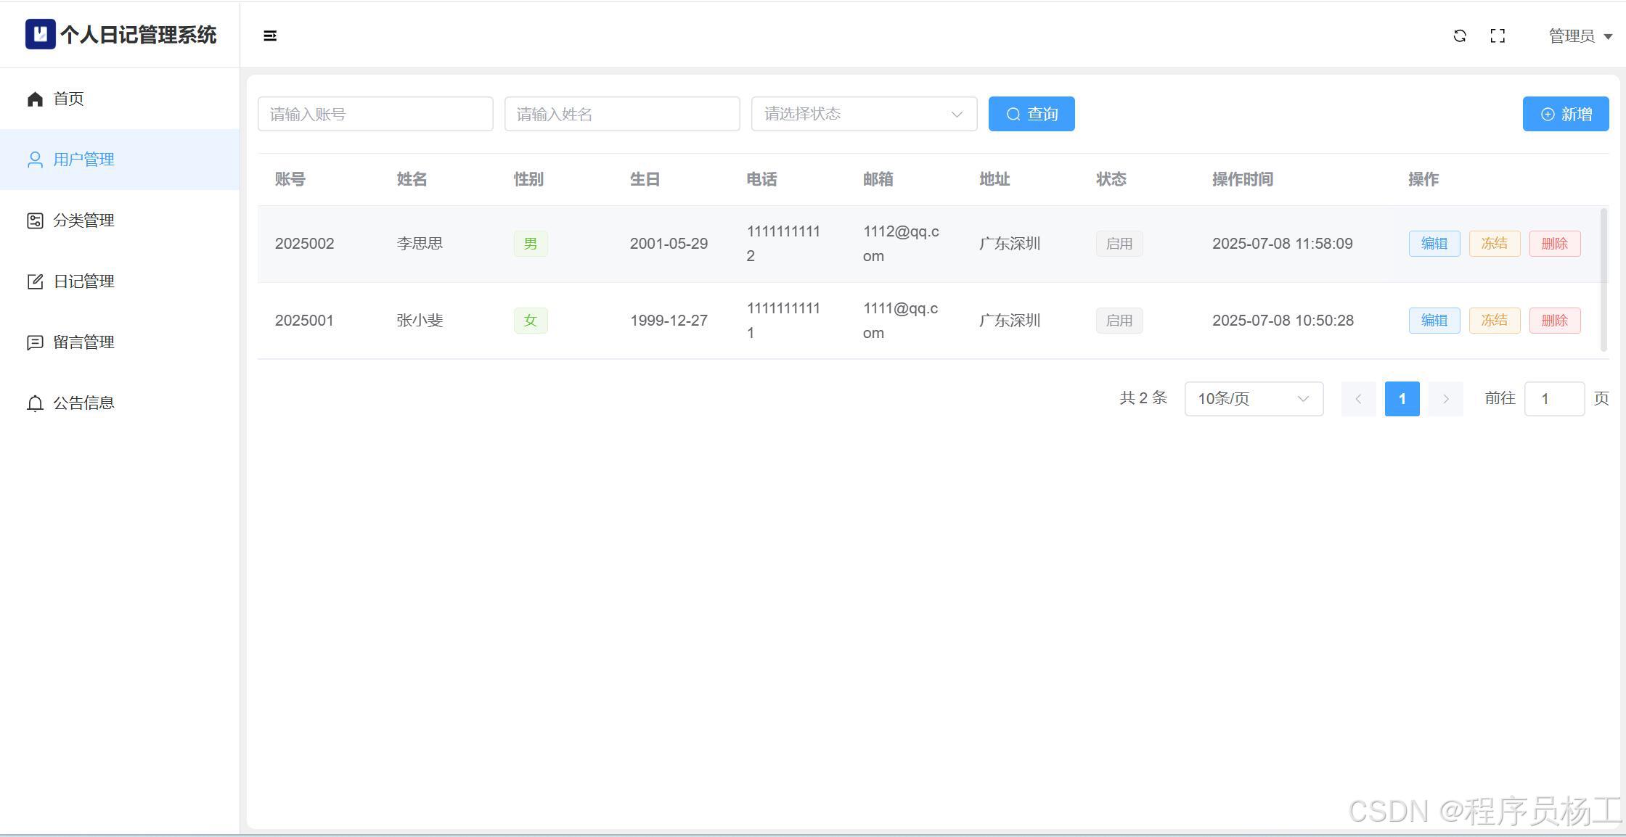The height and width of the screenshot is (837, 1626).
Task: Edit user 2025002 with 编辑 button
Action: pyautogui.click(x=1434, y=244)
